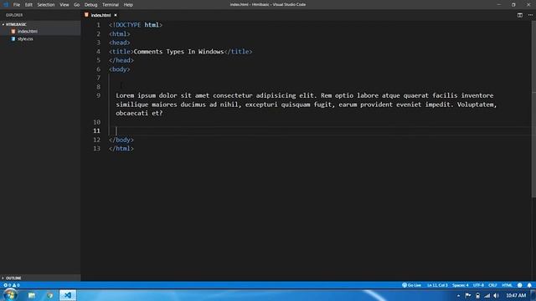Click the Action Center flag icon
The width and height of the screenshot is (536, 301).
[x=468, y=295]
